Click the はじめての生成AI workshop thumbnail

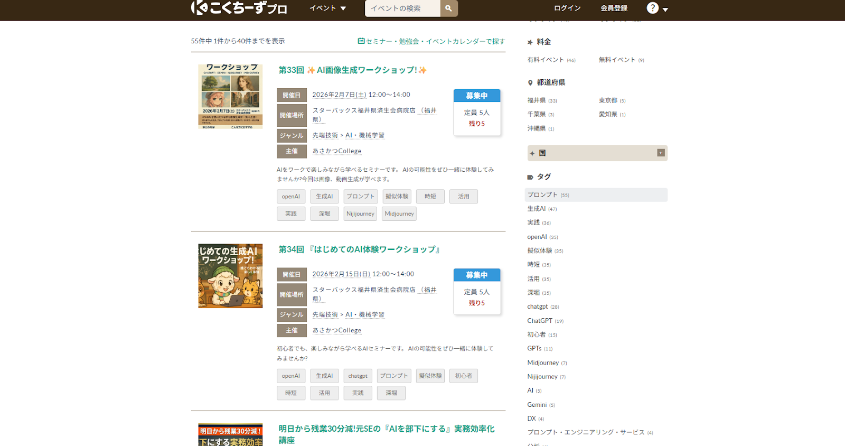230,276
